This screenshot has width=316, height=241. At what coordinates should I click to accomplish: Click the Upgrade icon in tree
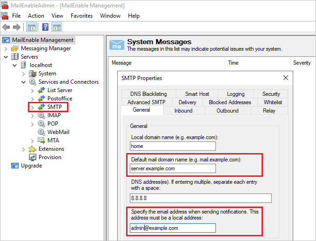pyautogui.click(x=15, y=166)
